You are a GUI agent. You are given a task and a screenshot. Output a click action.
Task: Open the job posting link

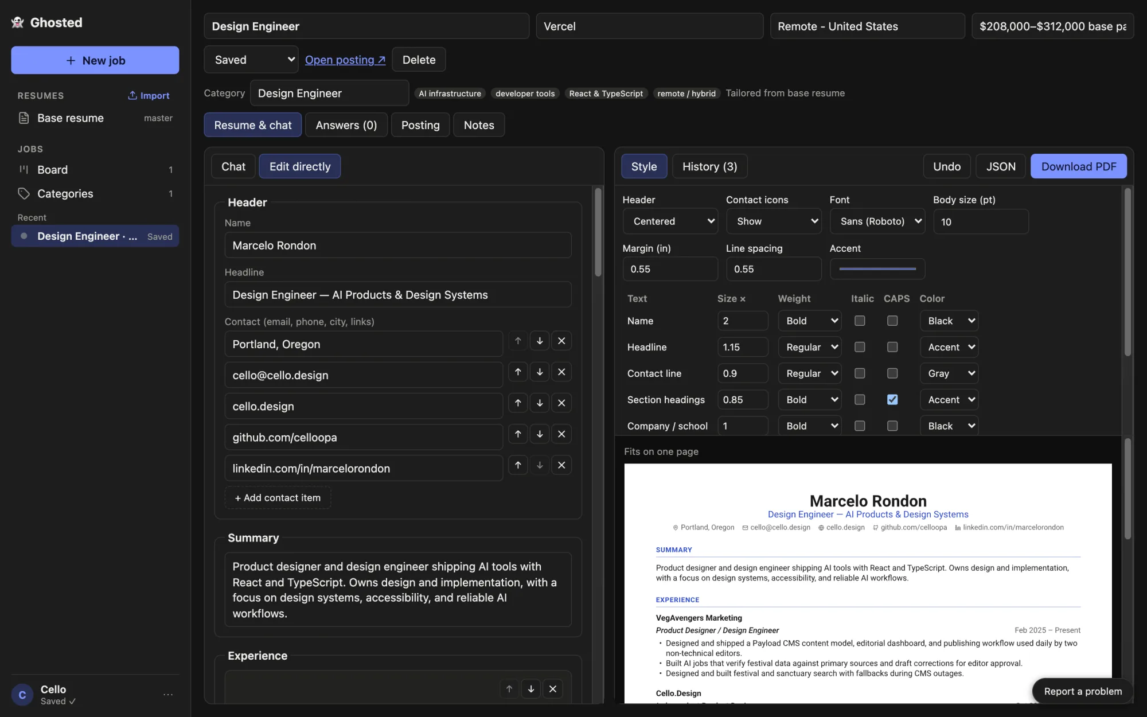point(345,60)
